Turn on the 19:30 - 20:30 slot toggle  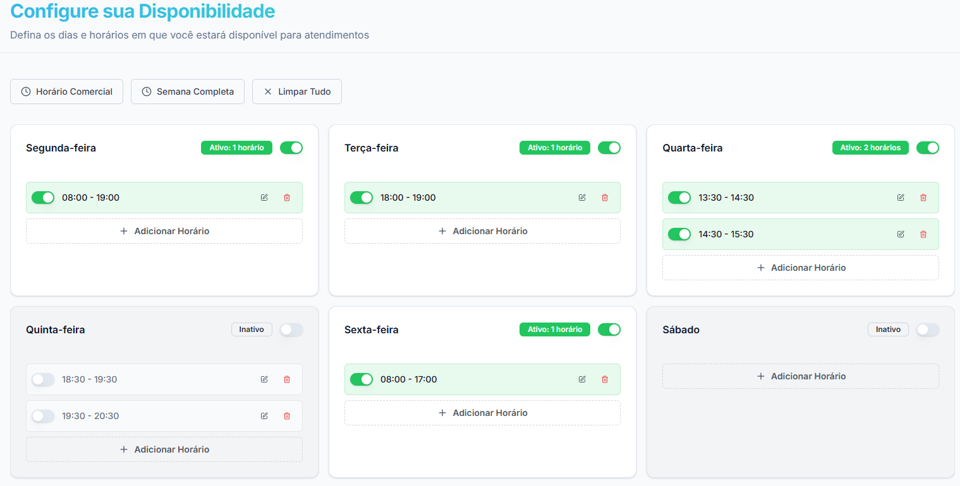pos(43,416)
